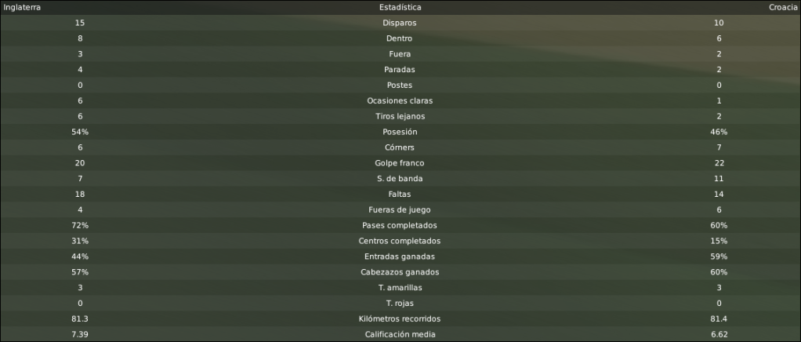Click the Ocasiones claras row

click(400, 100)
